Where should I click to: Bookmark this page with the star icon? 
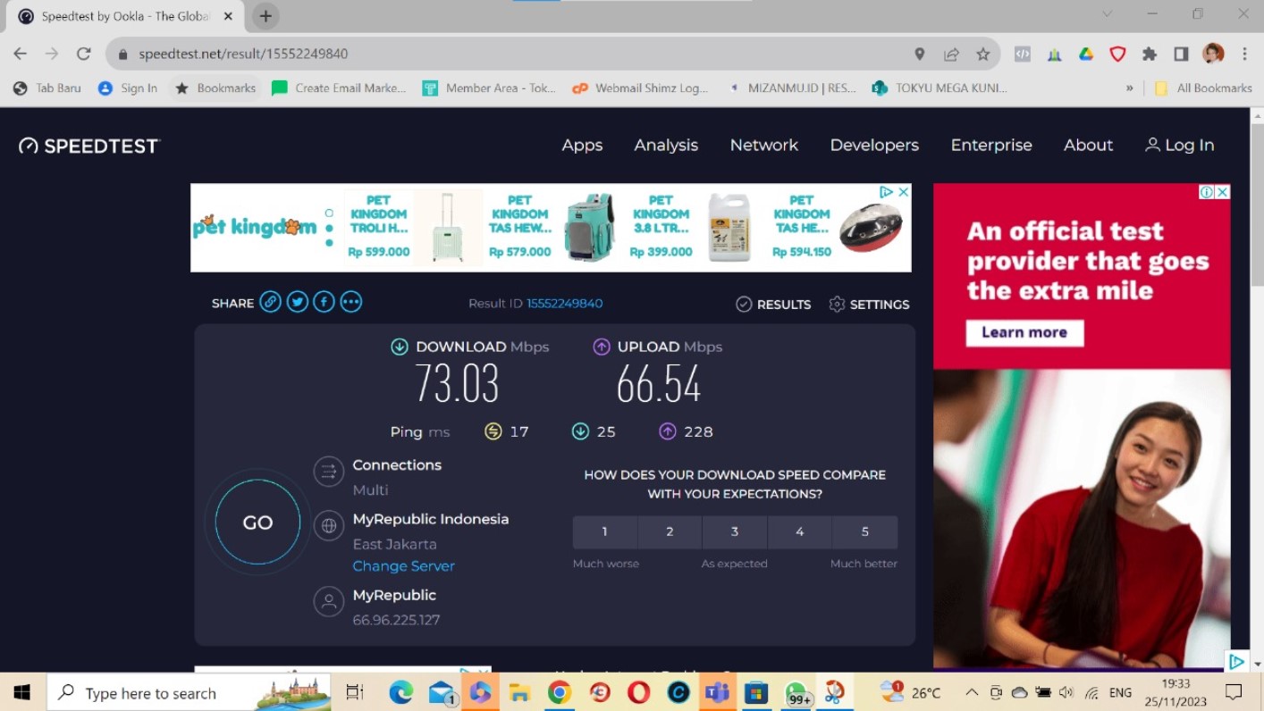pos(983,54)
